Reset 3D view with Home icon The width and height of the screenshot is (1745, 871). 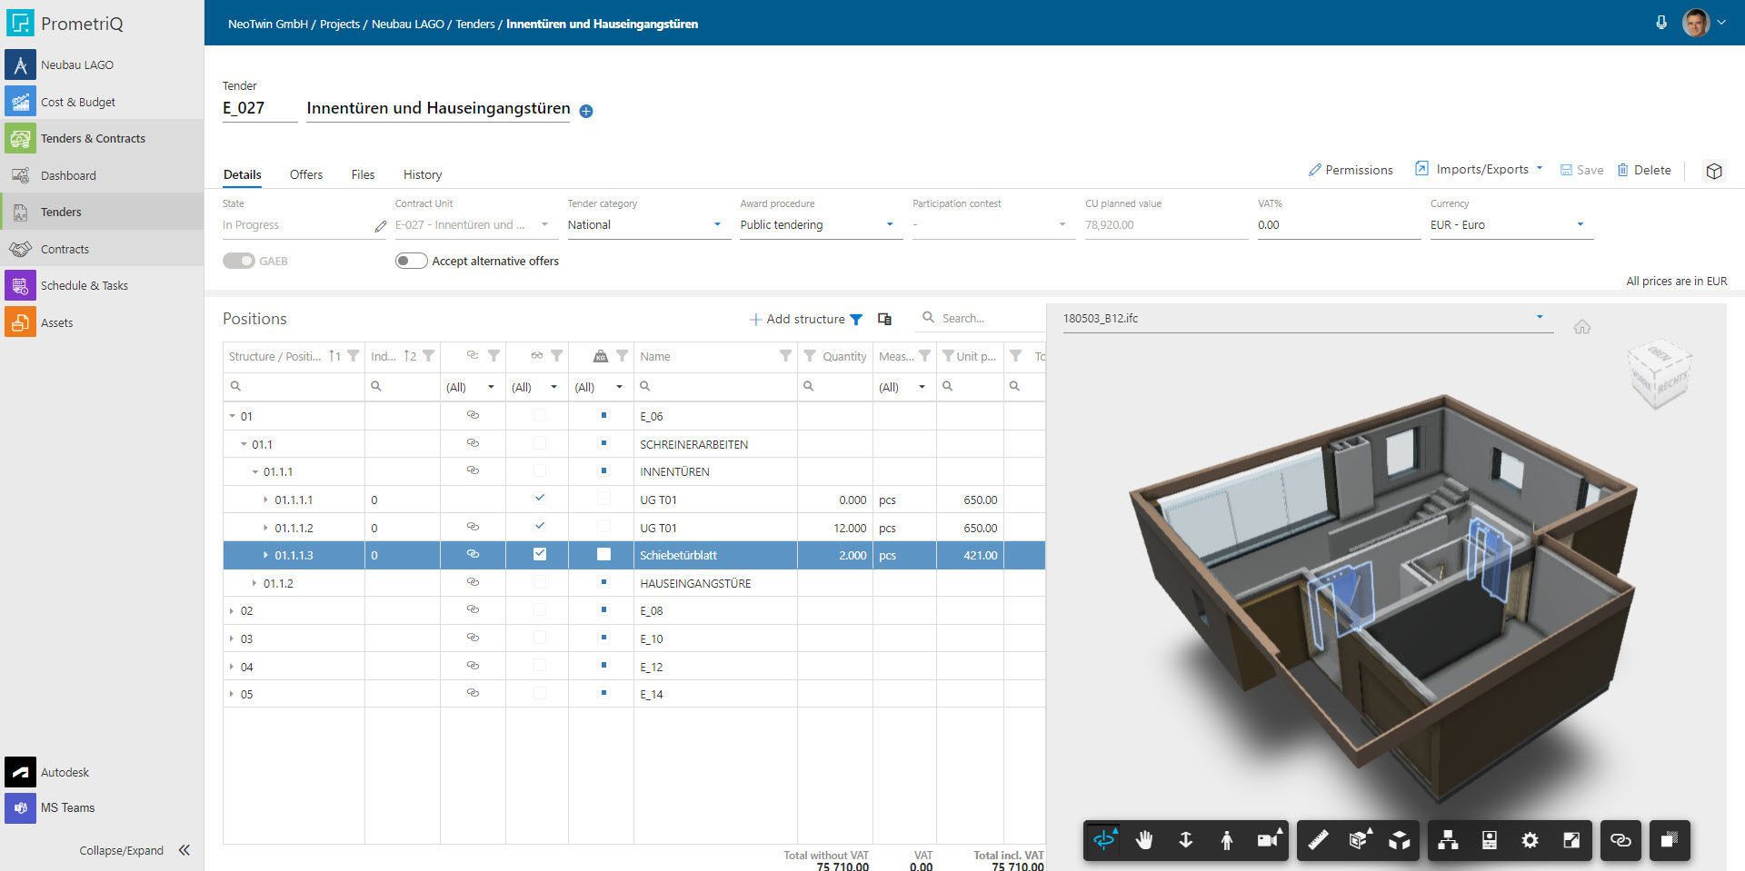(x=1582, y=327)
